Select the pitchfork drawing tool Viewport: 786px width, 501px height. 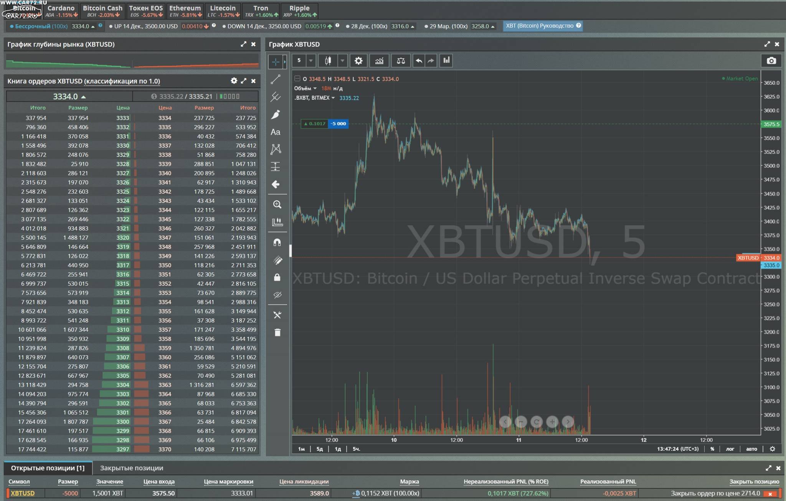pyautogui.click(x=276, y=97)
